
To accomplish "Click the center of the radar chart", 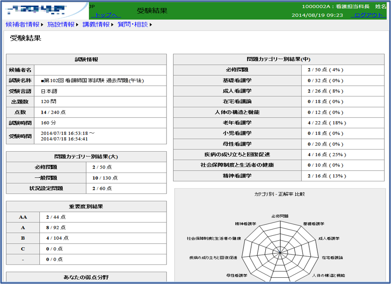I will coord(280,253).
